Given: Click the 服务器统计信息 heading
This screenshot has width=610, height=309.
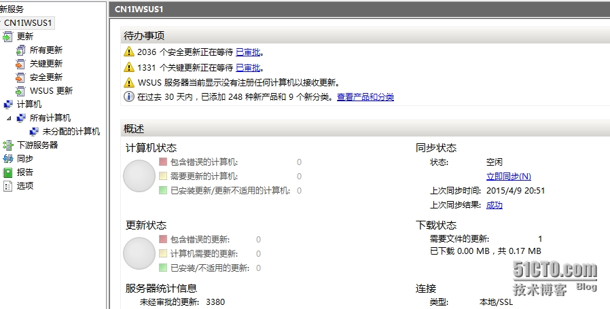Looking at the screenshot, I should point(161,289).
